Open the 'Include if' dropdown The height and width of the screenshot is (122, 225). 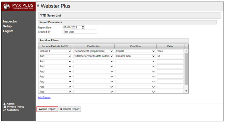pyautogui.click(x=55, y=51)
